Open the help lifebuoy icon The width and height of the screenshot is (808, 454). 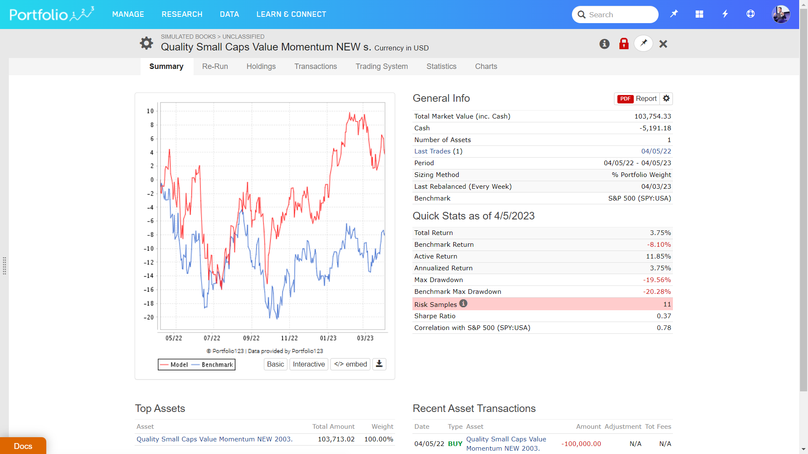click(x=750, y=14)
